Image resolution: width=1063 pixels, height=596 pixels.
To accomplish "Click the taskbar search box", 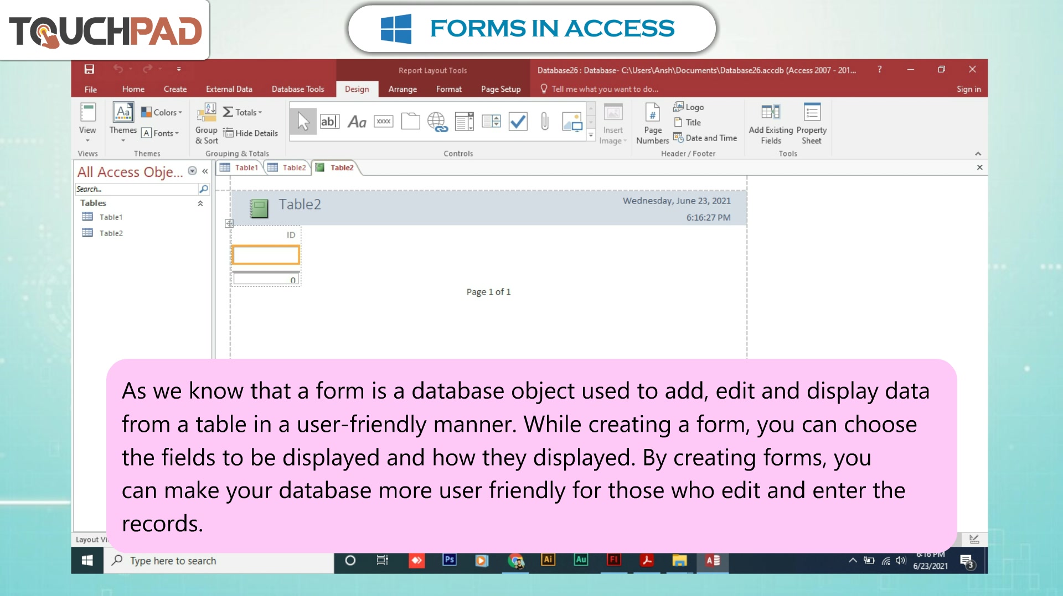I will 219,561.
